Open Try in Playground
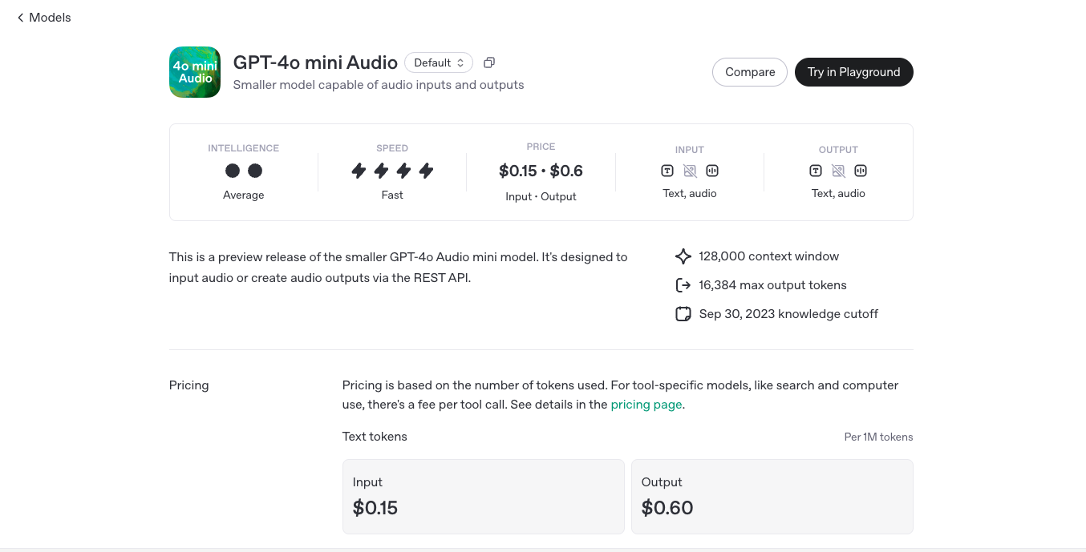1086x552 pixels. click(x=853, y=72)
